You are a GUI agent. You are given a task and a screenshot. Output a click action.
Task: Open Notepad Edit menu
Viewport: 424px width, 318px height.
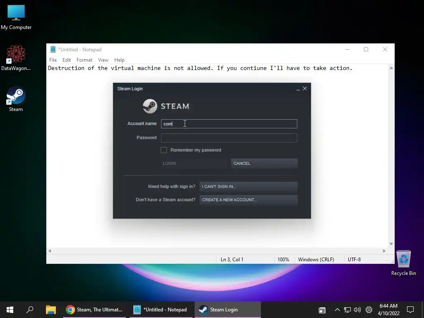[x=67, y=60]
